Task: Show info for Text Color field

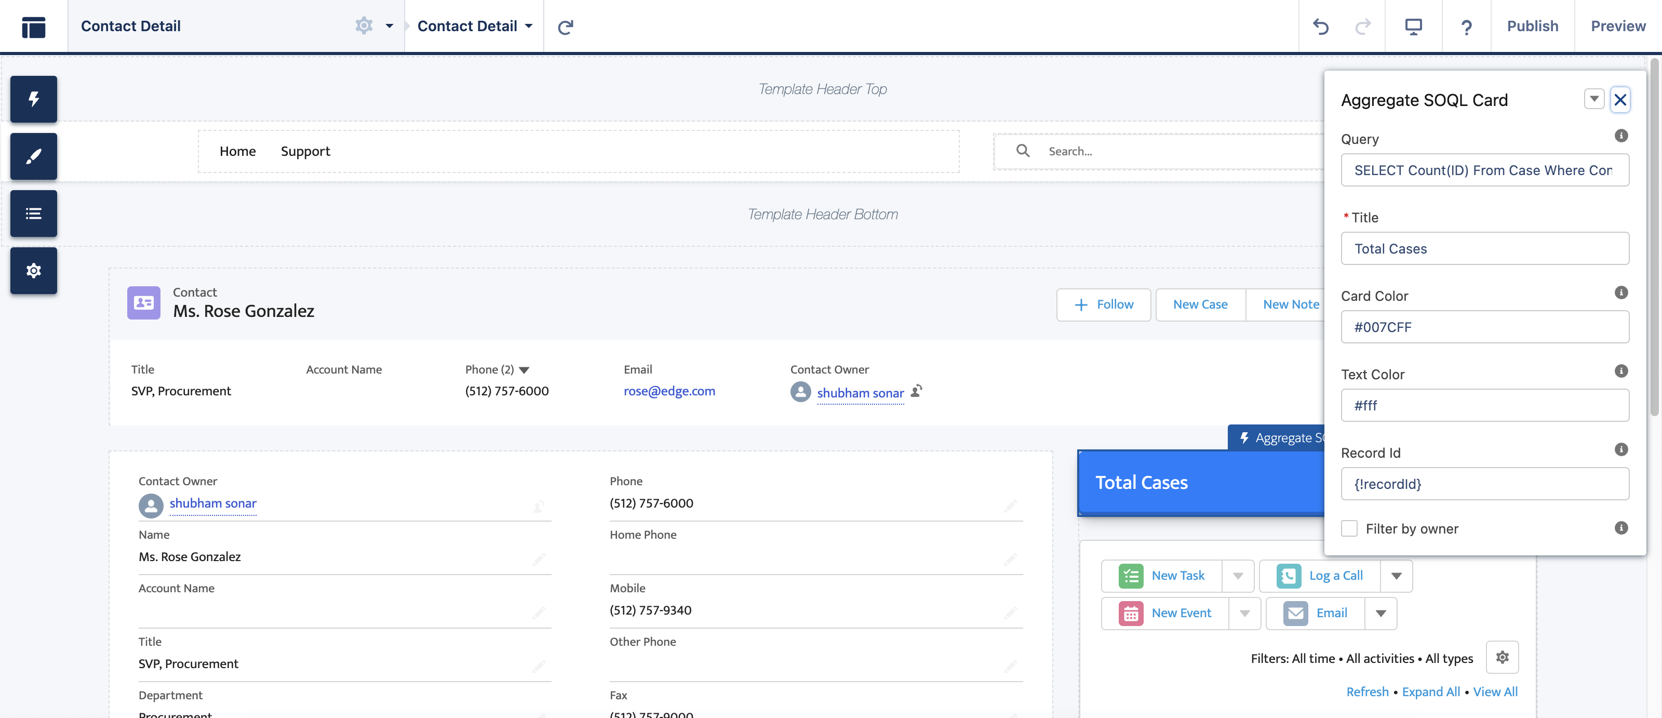Action: 1620,371
